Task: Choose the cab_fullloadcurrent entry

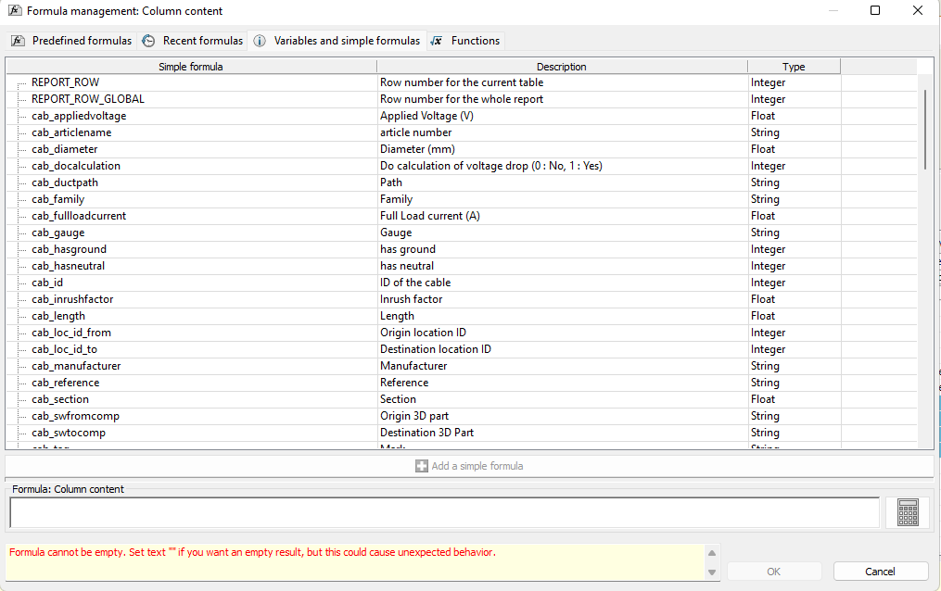Action: [79, 216]
